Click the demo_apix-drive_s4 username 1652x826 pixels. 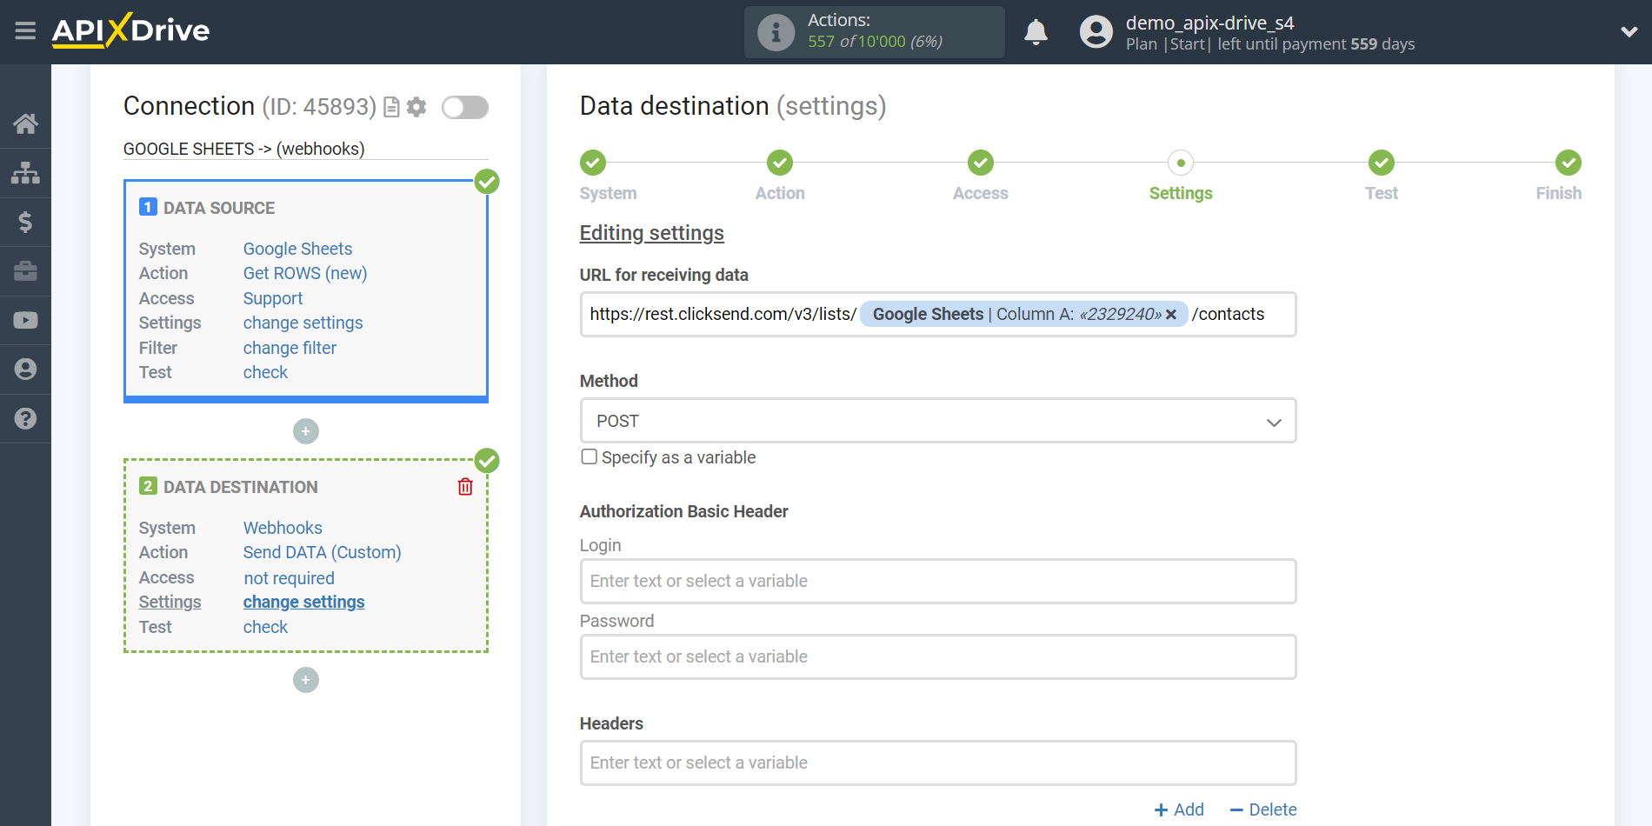tap(1209, 23)
